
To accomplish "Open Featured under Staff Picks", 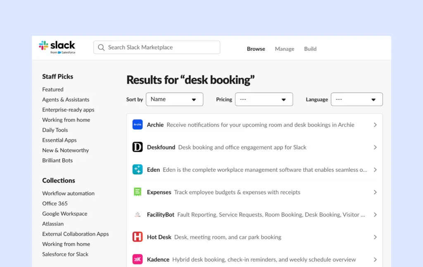I will pyautogui.click(x=52, y=90).
